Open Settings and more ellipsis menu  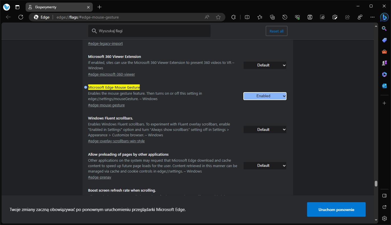tap(373, 17)
